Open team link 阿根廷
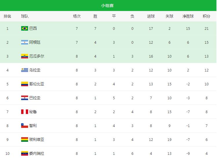Viewport: 217px width, 158px height. click(x=35, y=42)
